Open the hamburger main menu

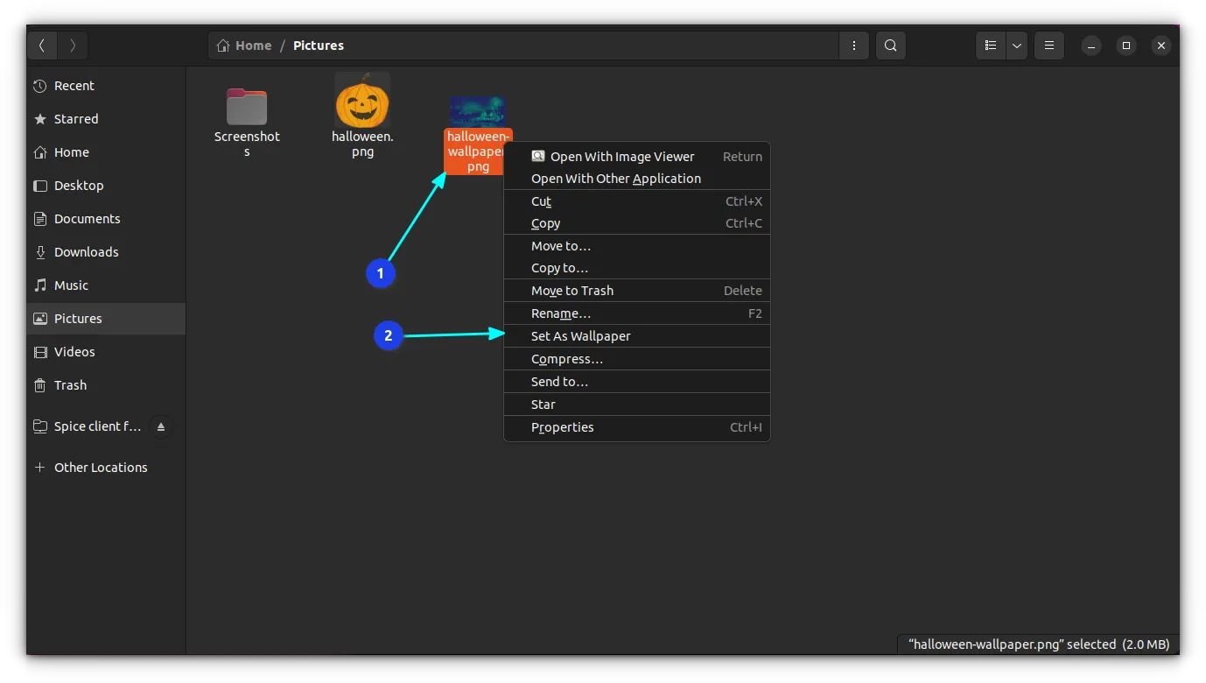[1048, 46]
